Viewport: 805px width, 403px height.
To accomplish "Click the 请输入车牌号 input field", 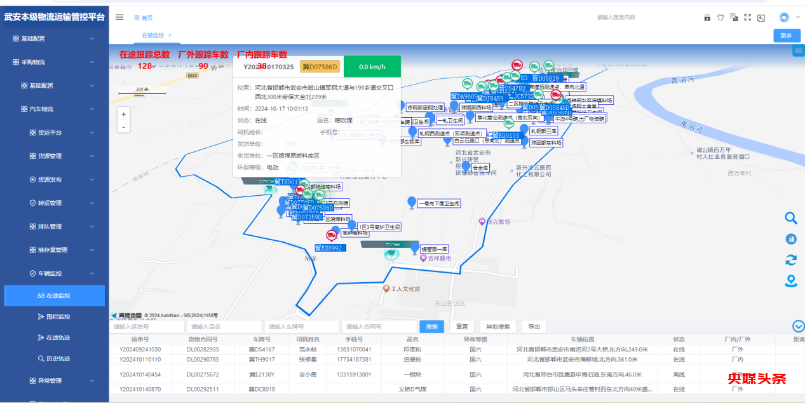I will 302,327.
